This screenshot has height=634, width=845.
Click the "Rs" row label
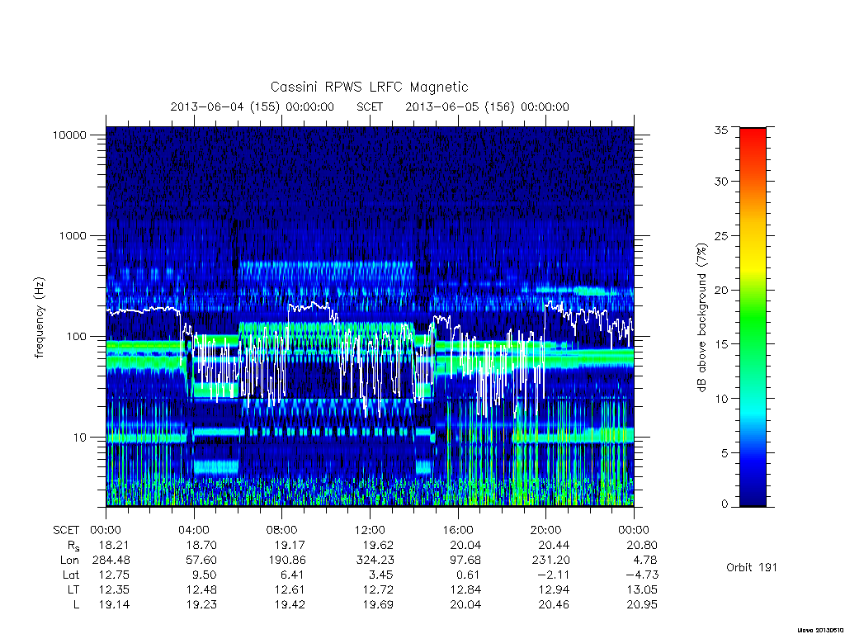73,546
